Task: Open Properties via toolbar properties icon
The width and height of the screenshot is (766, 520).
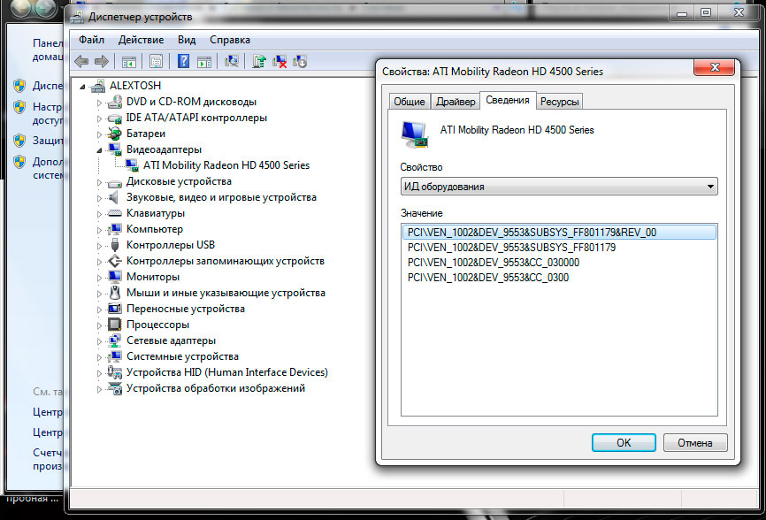Action: 156,61
